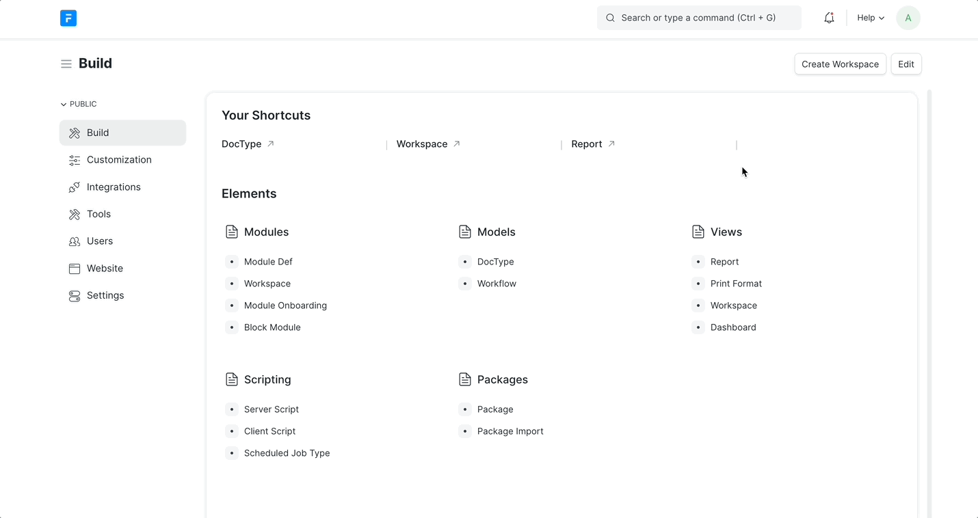Screen dimensions: 978x518
Task: Select Tools in the sidebar
Action: pos(98,214)
